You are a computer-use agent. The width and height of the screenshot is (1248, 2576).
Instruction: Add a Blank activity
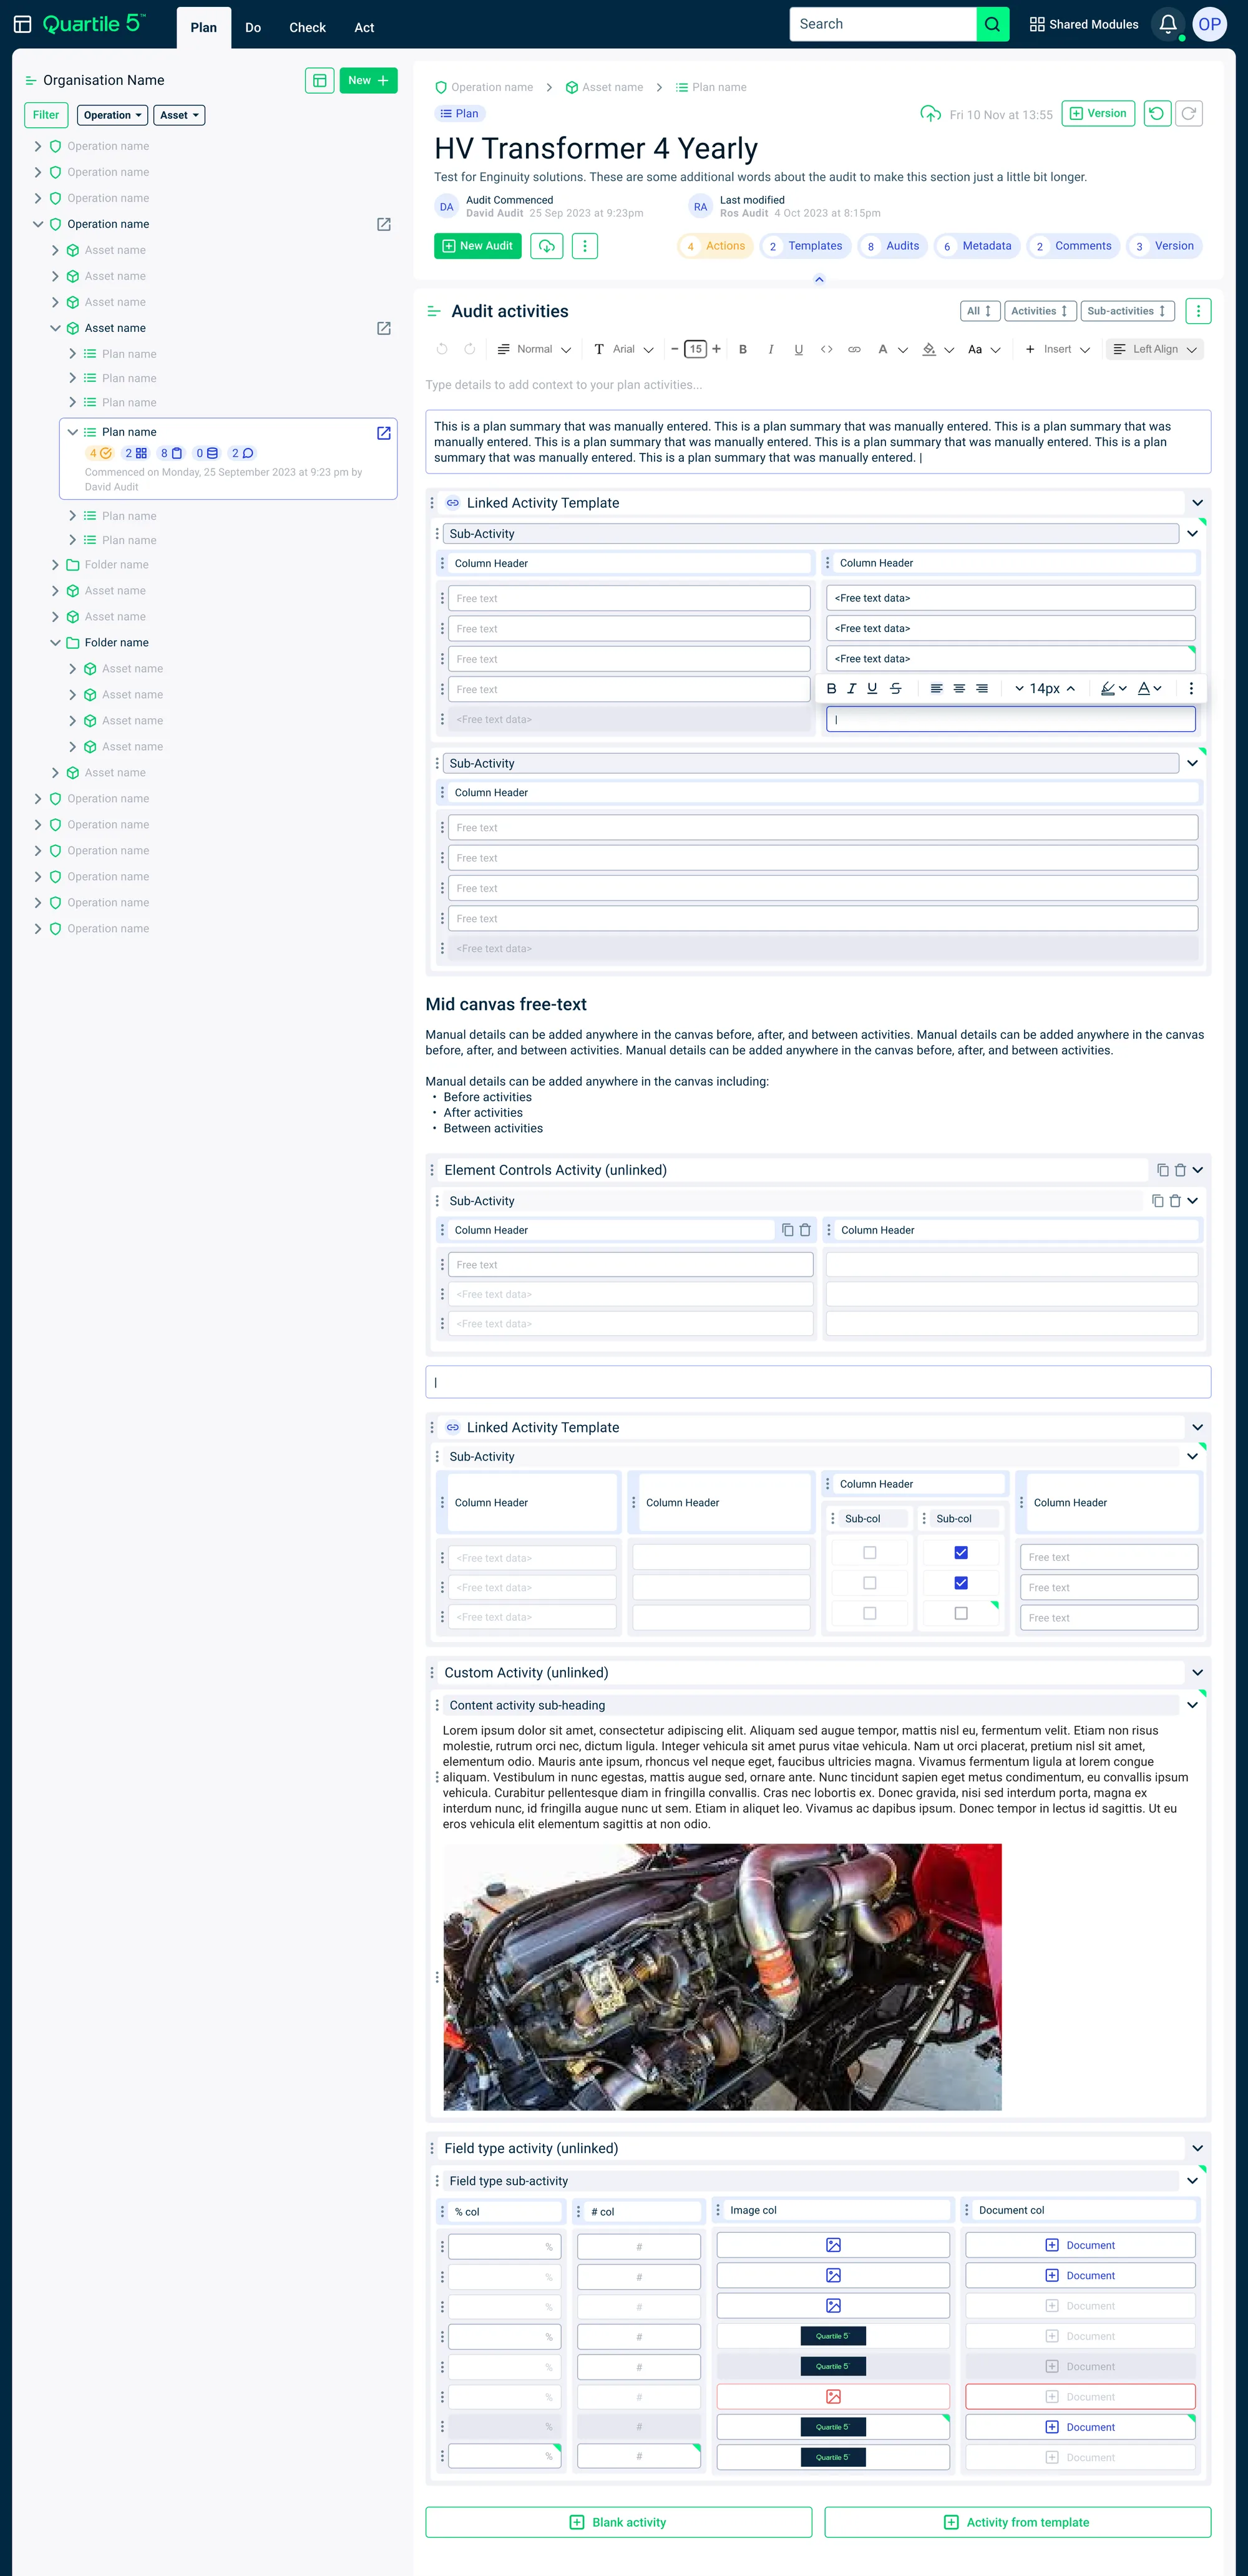tap(618, 2522)
